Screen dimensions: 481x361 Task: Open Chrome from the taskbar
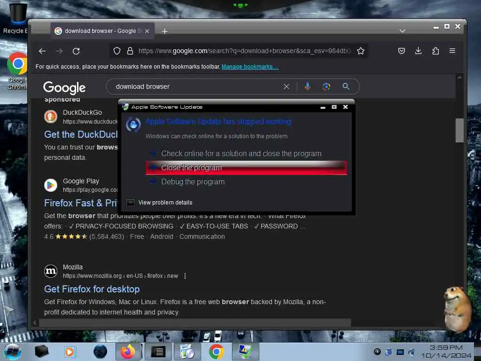(x=216, y=352)
